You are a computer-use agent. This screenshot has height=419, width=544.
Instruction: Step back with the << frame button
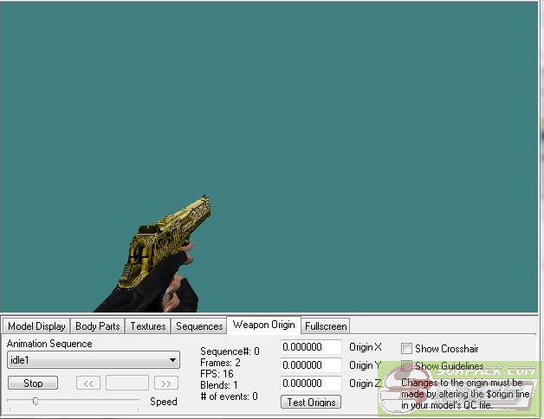click(88, 383)
